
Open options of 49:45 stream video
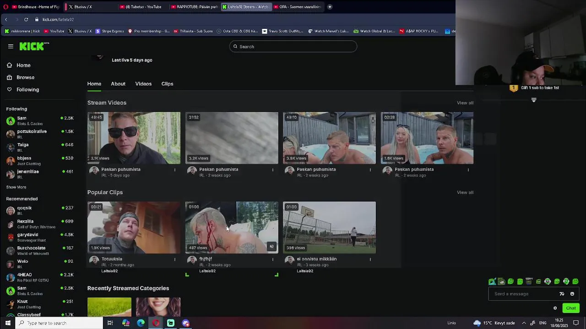(175, 170)
